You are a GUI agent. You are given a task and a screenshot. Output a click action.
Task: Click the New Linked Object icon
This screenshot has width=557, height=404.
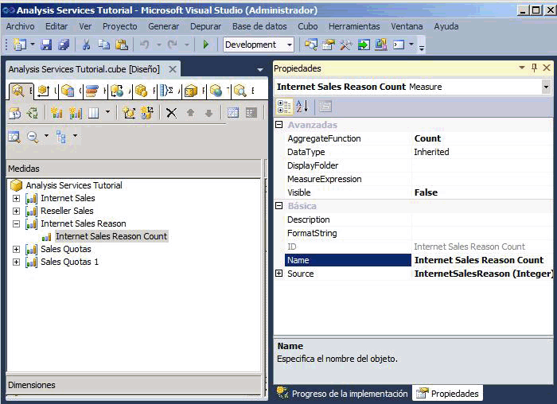[147, 113]
